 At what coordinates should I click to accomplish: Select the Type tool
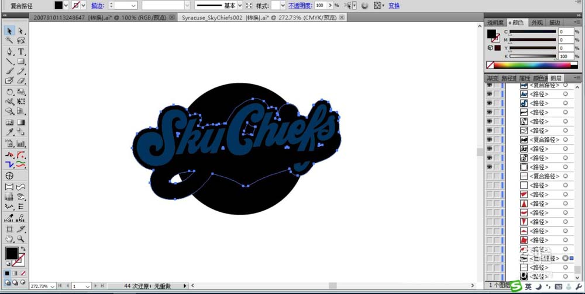(x=21, y=52)
